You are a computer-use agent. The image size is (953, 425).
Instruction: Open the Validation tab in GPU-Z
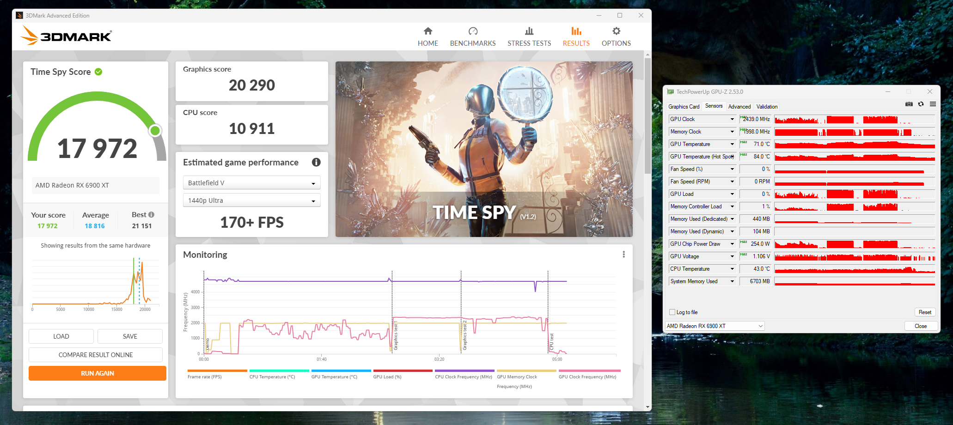(x=767, y=107)
